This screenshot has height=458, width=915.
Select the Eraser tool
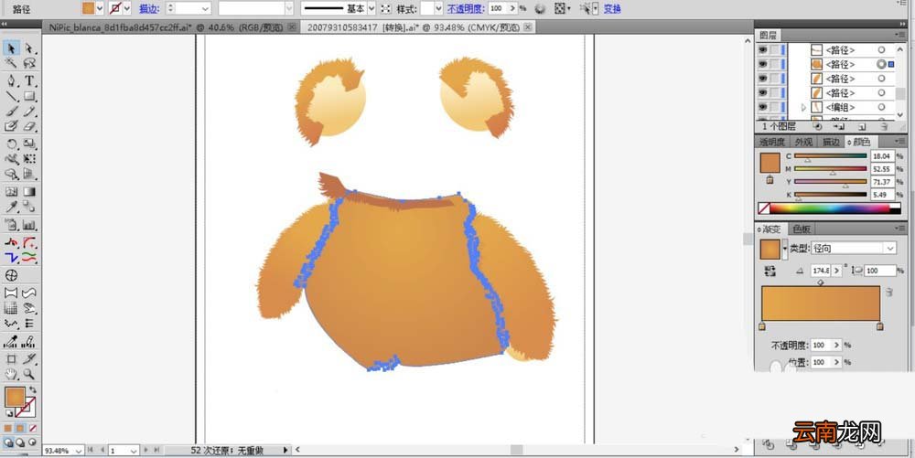point(29,126)
